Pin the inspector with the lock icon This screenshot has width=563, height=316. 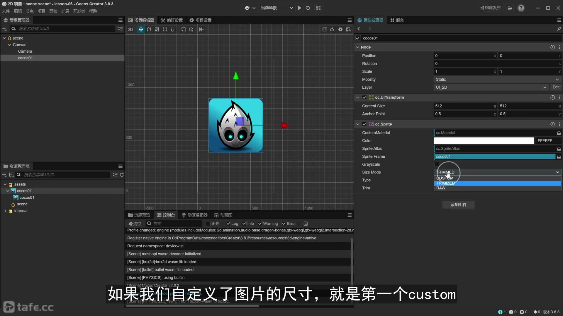[x=559, y=29]
